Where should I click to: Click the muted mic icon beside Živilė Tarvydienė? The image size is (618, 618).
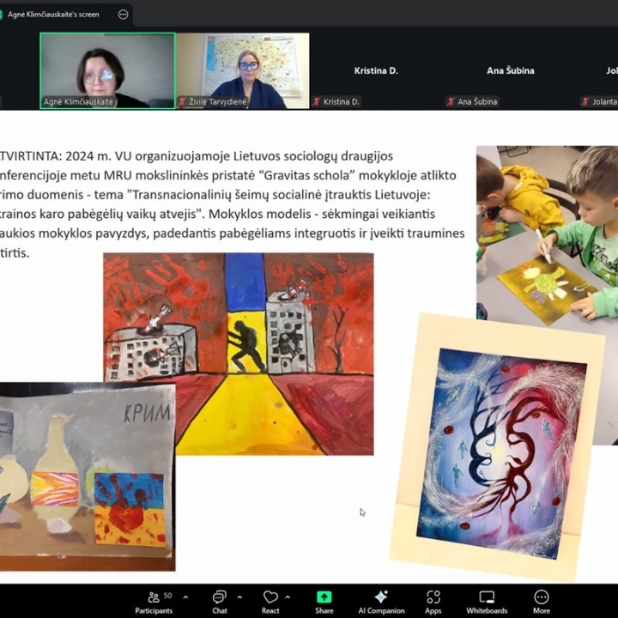(182, 101)
